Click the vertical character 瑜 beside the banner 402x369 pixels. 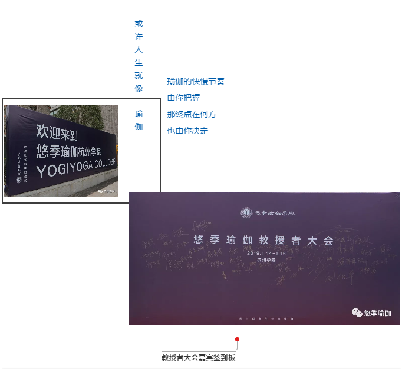(x=139, y=114)
